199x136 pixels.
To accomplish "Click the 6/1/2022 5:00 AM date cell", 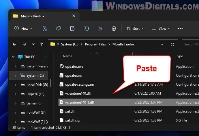I will (x=148, y=93).
